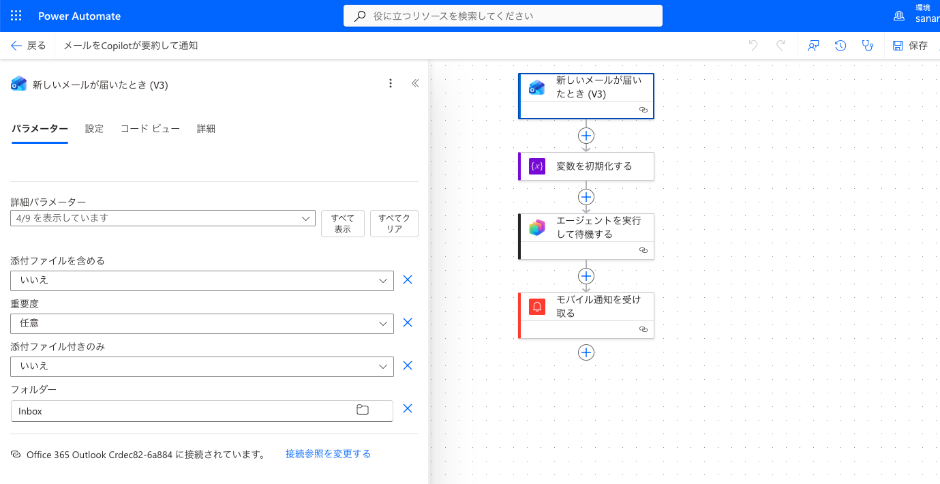Open the 詳細パラメーター dropdown
The height and width of the screenshot is (484, 940).
163,218
